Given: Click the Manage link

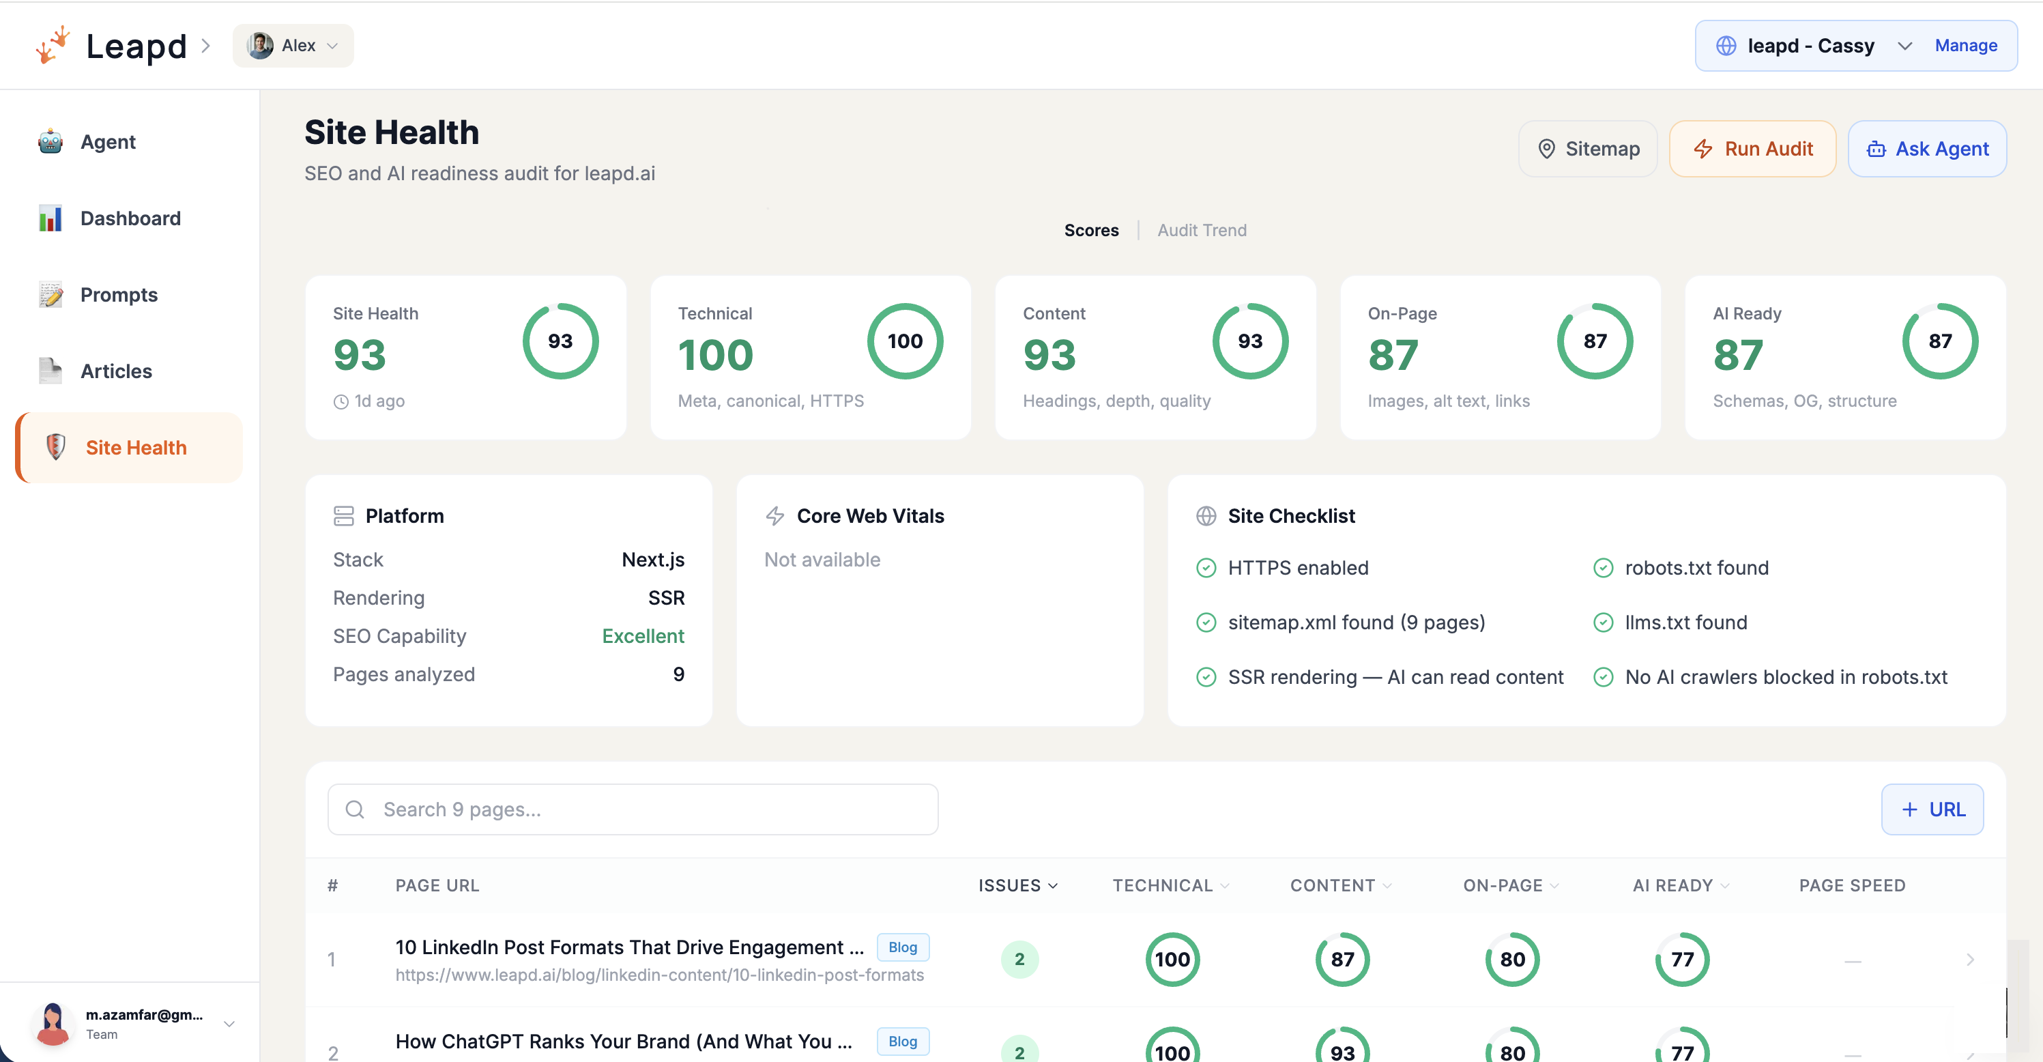Looking at the screenshot, I should click(1967, 45).
